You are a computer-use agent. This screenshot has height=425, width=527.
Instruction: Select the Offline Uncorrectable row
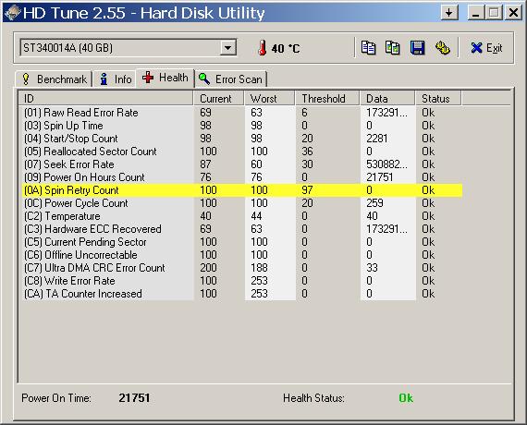click(242, 255)
